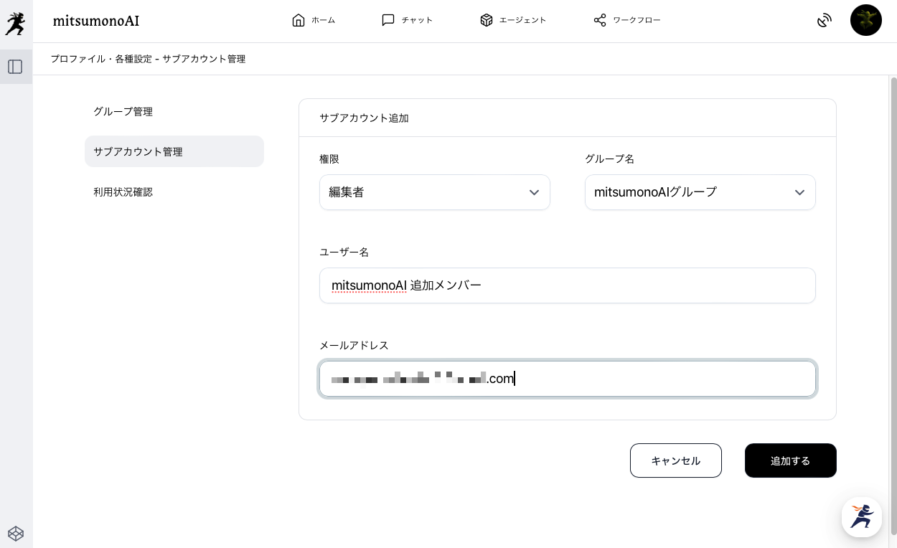Open the user avatar profile menu
Screen dimensions: 897x548
click(x=865, y=20)
